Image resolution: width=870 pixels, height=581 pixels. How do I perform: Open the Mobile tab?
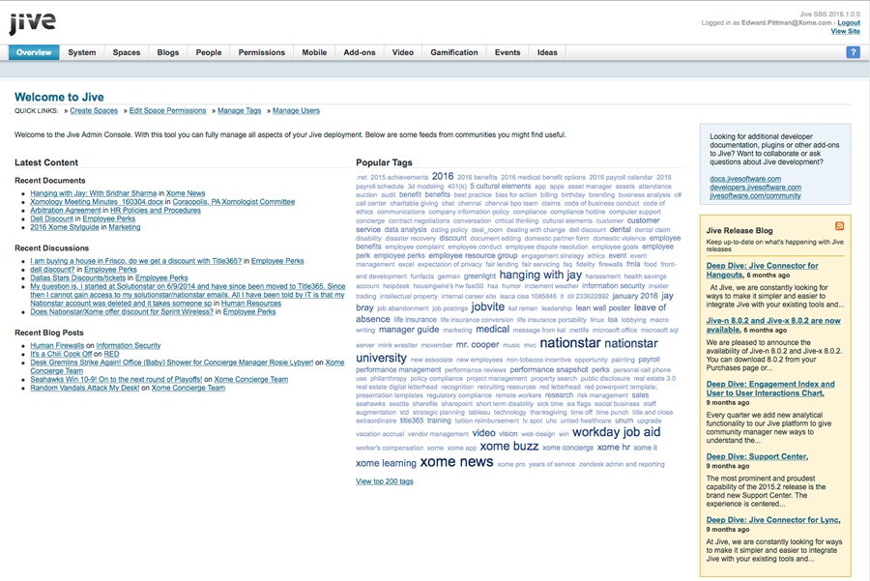click(x=314, y=52)
